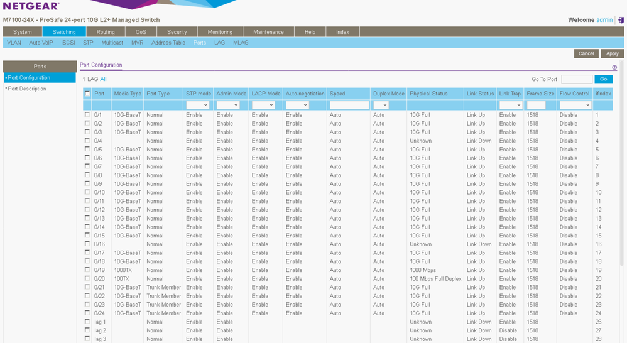The width and height of the screenshot is (627, 343).
Task: Open the MLAG submenu
Action: coord(241,42)
